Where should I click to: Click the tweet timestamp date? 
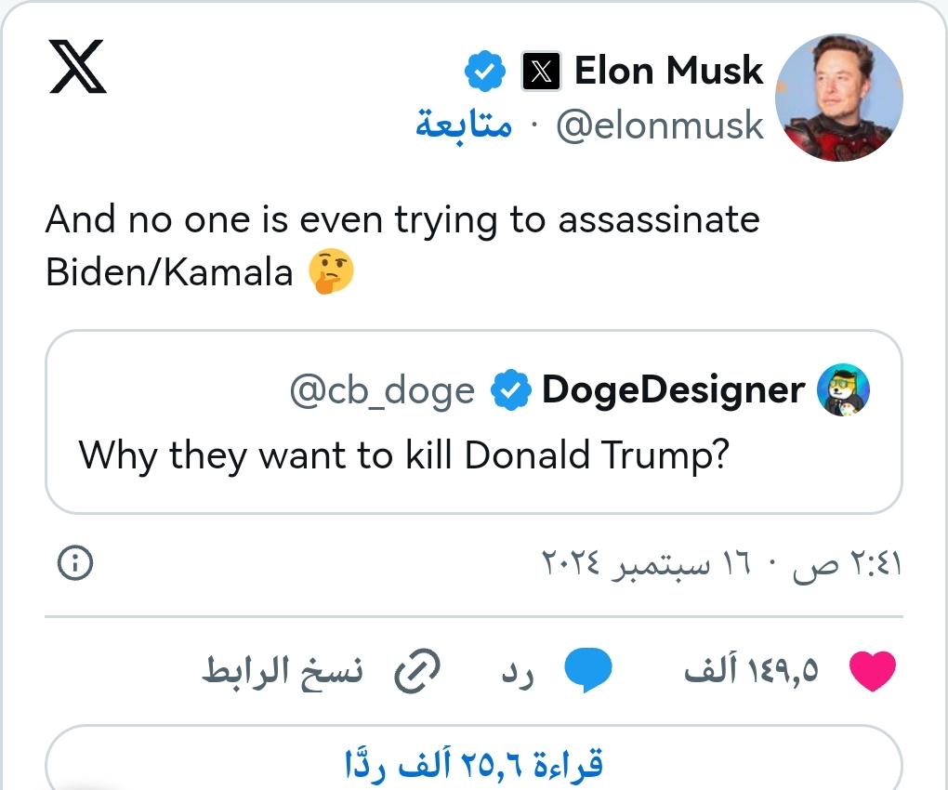[x=721, y=563]
